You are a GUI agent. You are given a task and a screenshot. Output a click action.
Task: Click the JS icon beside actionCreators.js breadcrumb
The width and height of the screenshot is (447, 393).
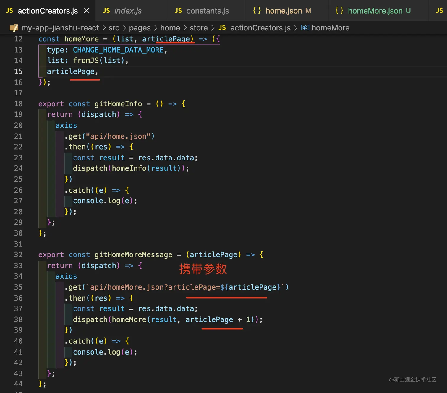click(222, 28)
